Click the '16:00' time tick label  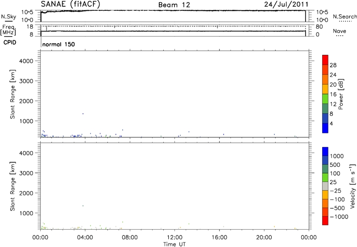tap(219, 238)
